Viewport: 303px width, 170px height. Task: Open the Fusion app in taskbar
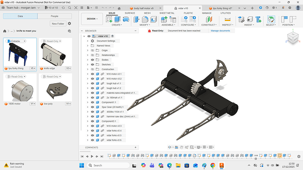click(x=221, y=165)
